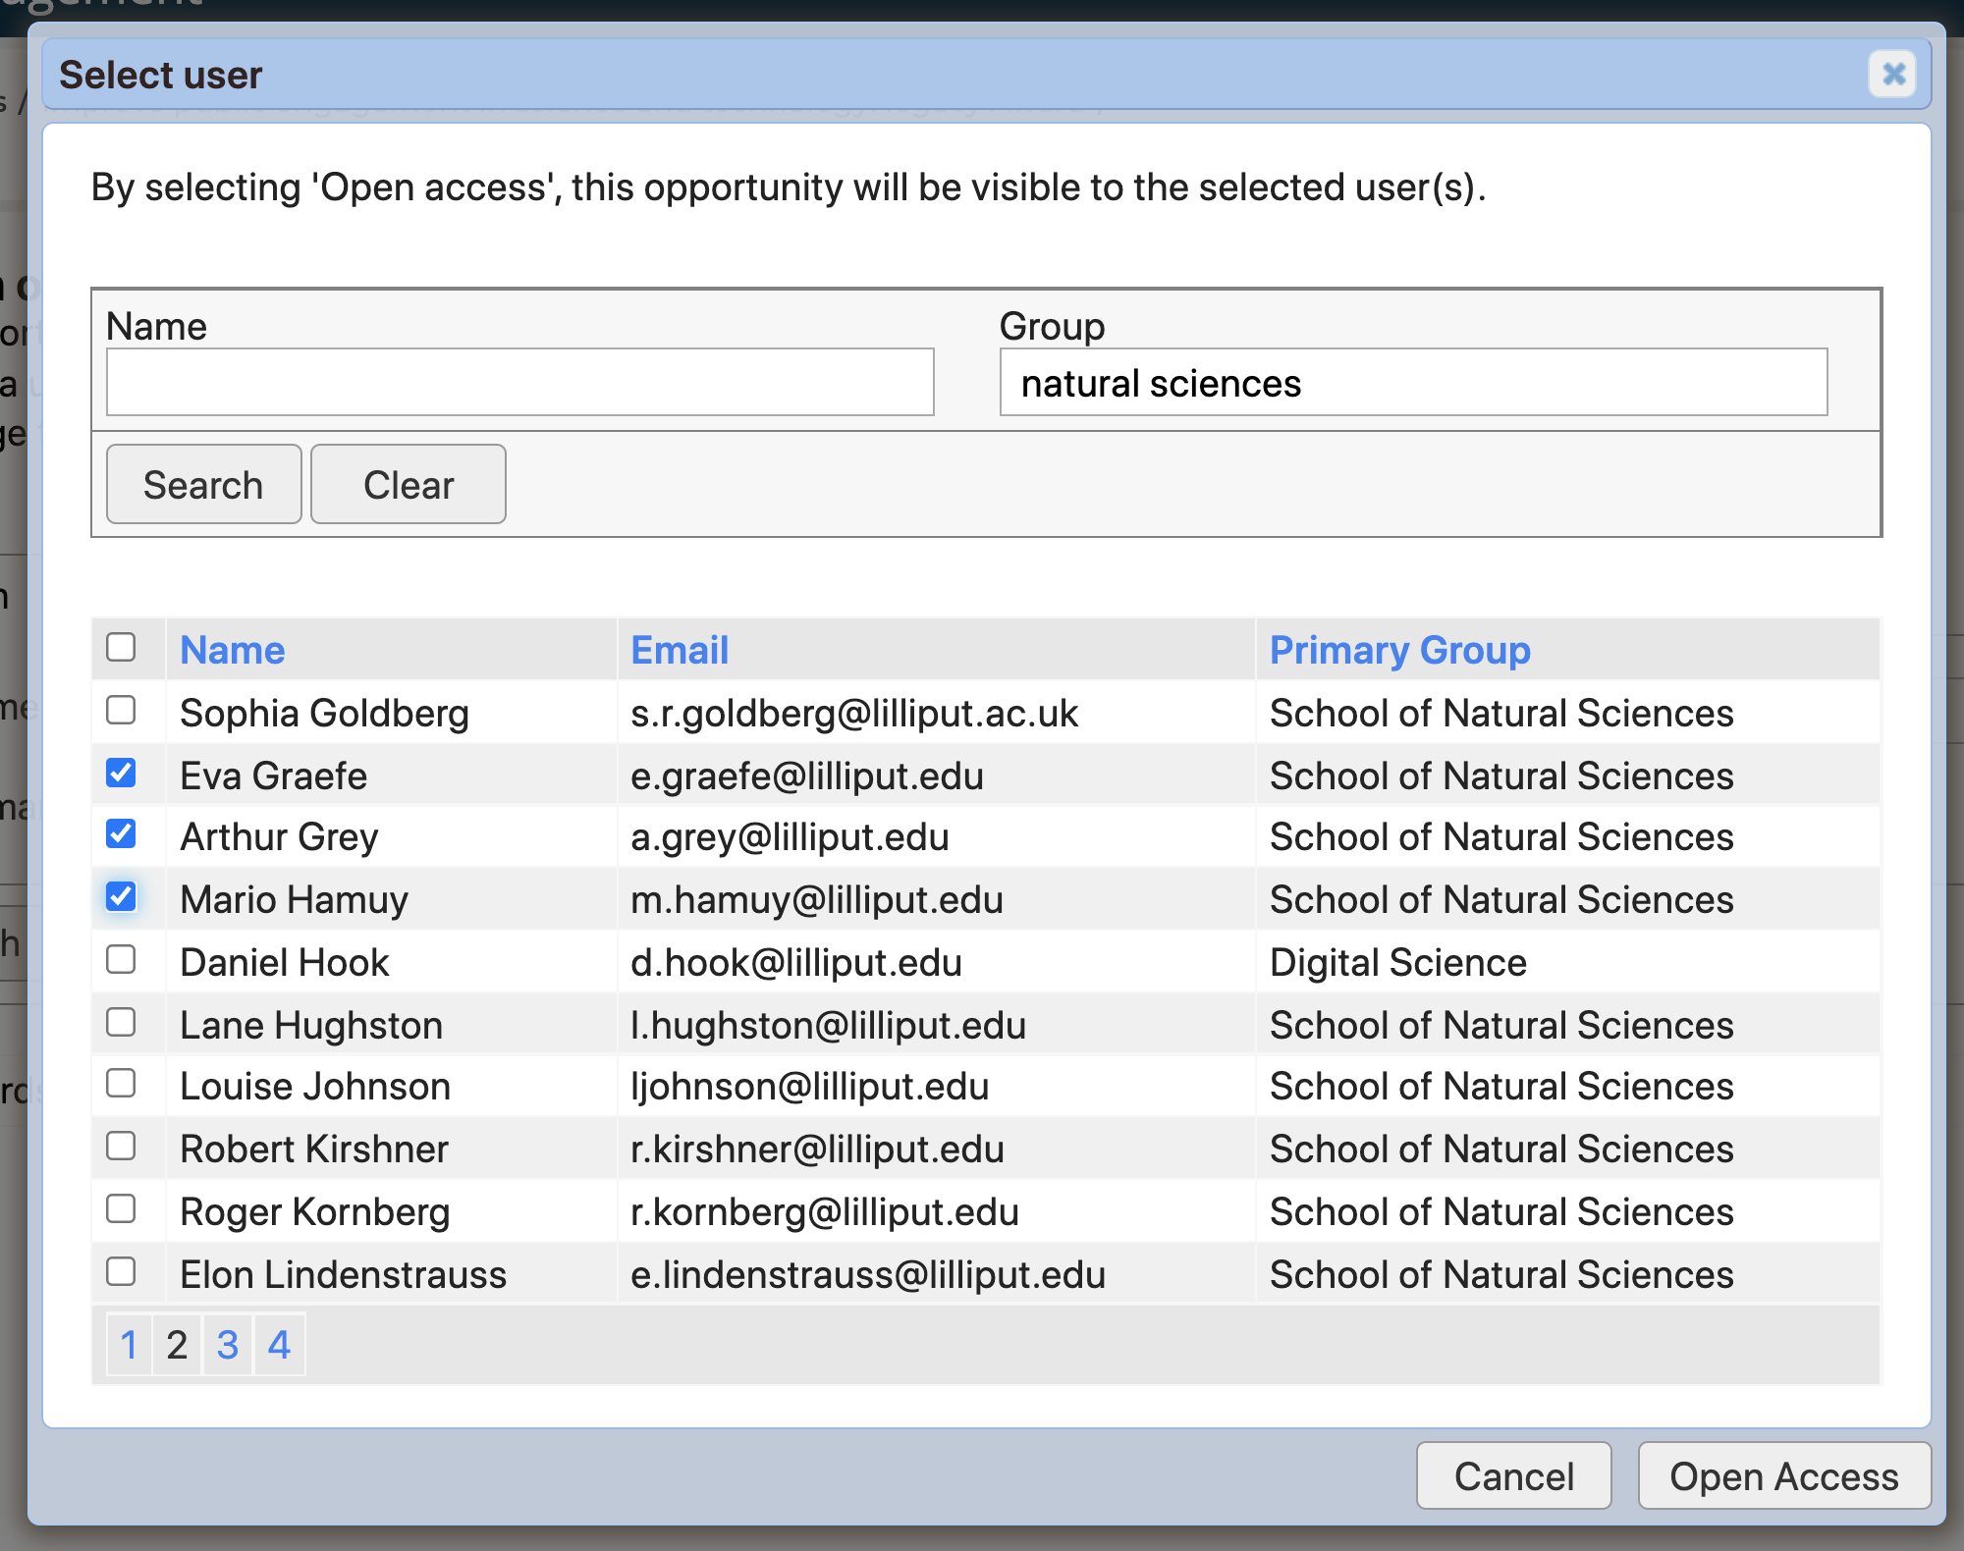Image resolution: width=1964 pixels, height=1551 pixels.
Task: Check the box for Sophia Goldberg
Action: coord(121,711)
